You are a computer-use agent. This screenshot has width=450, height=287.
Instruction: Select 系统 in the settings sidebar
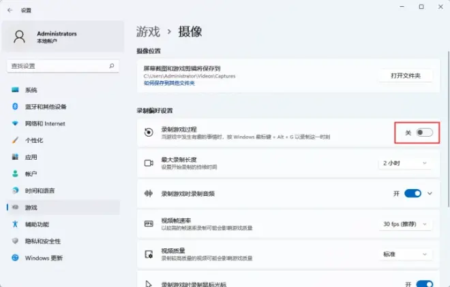pos(31,90)
